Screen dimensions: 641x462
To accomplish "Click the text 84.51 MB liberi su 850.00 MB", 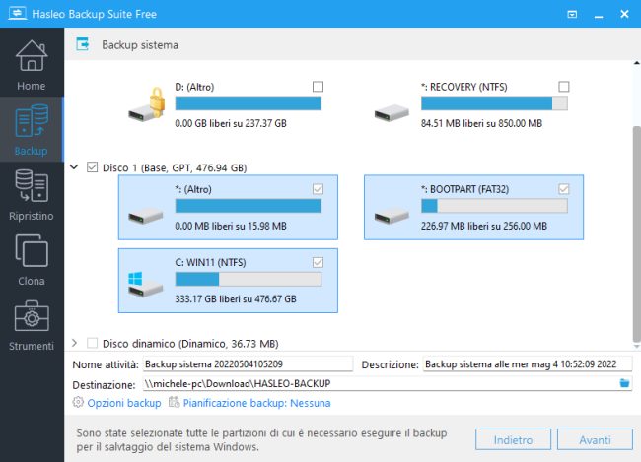I will click(x=481, y=123).
